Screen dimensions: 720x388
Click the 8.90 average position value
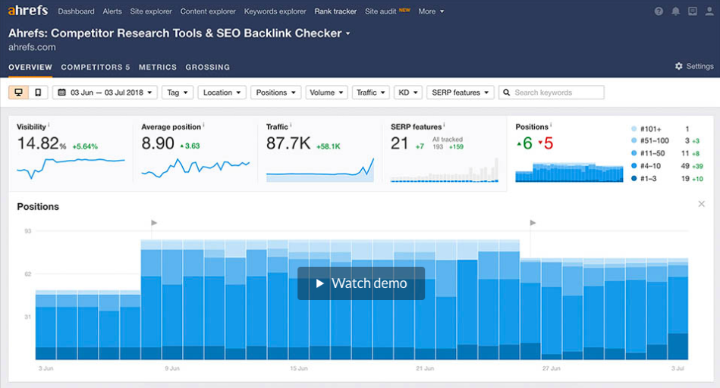coord(158,143)
